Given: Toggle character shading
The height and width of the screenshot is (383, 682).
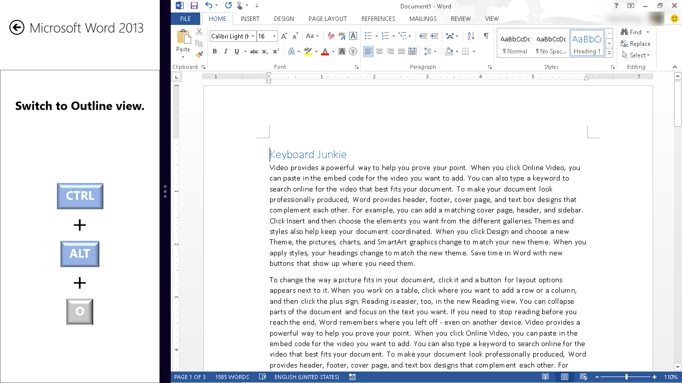Looking at the screenshot, I should coord(342,51).
